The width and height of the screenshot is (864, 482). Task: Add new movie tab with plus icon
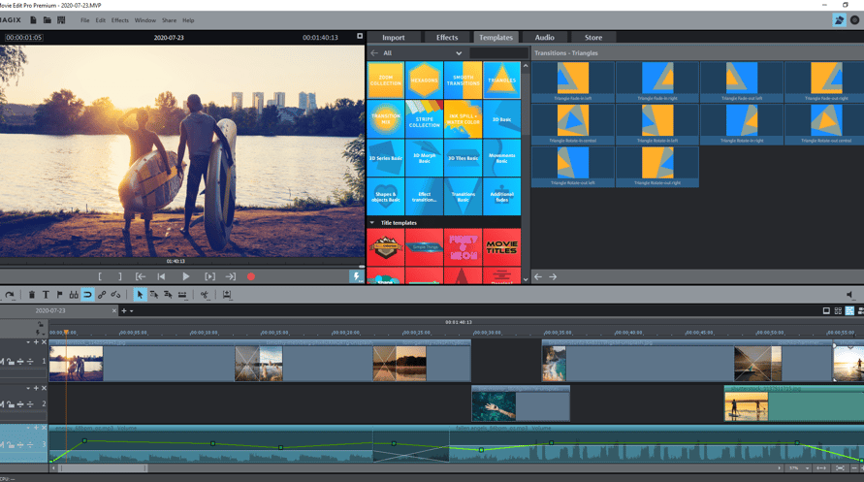pos(124,311)
